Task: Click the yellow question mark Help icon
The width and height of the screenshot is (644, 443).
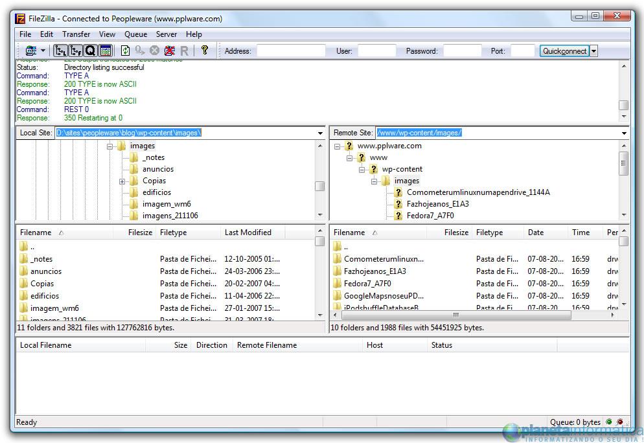Action: 205,50
